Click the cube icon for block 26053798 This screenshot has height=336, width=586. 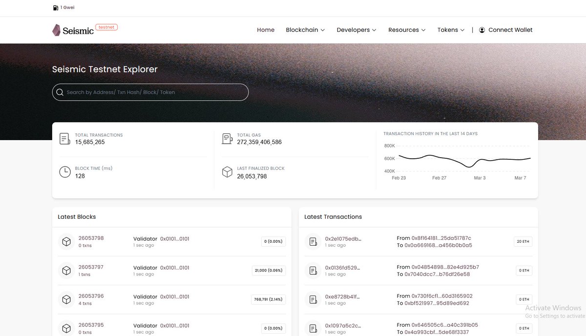65,241
